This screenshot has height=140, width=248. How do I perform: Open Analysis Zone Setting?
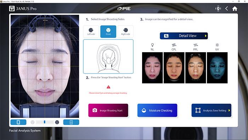pyautogui.click(x=212, y=111)
